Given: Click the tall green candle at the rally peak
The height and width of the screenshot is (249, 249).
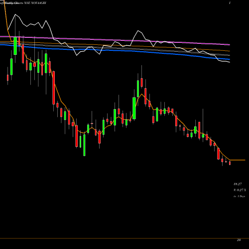Looking at the screenshot, I should click(x=138, y=89).
